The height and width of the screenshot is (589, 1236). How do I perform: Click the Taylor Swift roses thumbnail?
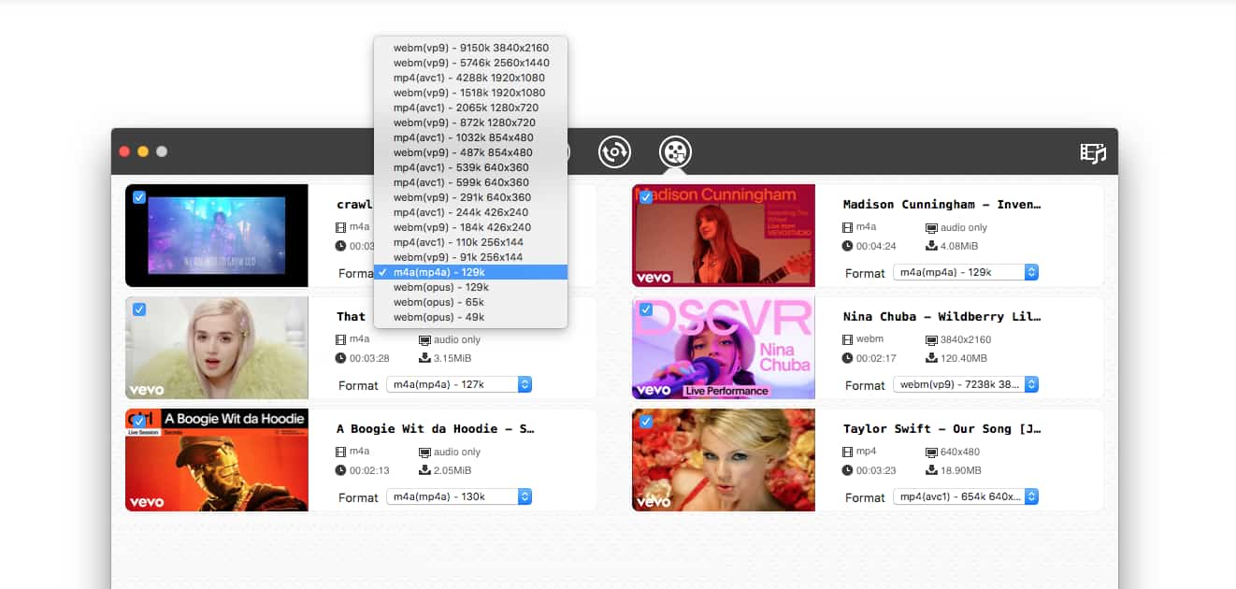[724, 460]
